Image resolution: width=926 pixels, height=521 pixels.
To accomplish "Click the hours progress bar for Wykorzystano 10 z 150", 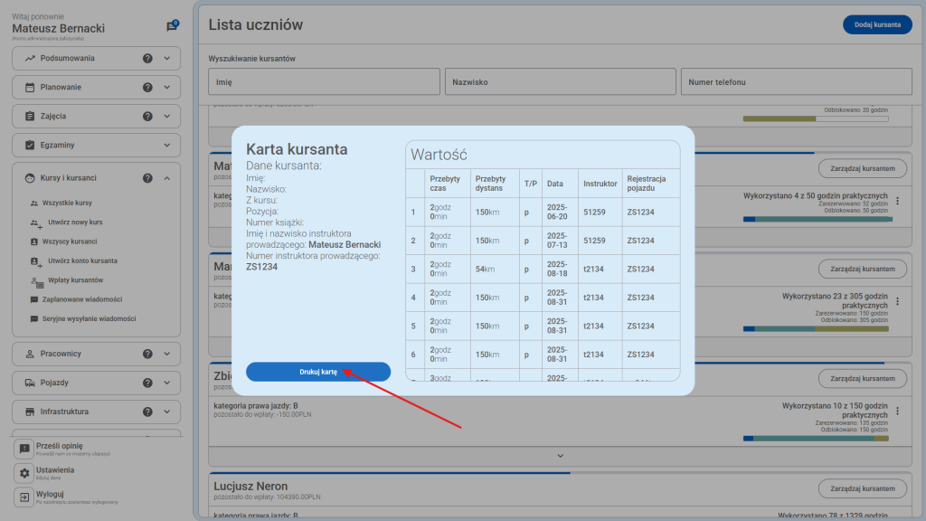I will [x=816, y=439].
